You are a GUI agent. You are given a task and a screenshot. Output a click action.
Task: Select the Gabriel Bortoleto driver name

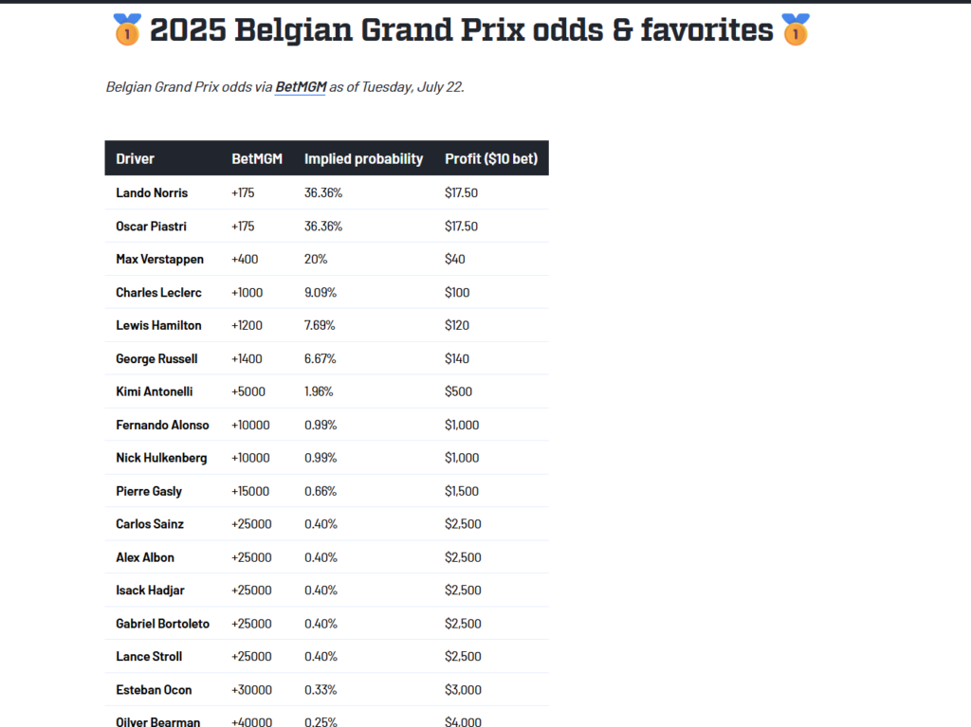pyautogui.click(x=163, y=624)
